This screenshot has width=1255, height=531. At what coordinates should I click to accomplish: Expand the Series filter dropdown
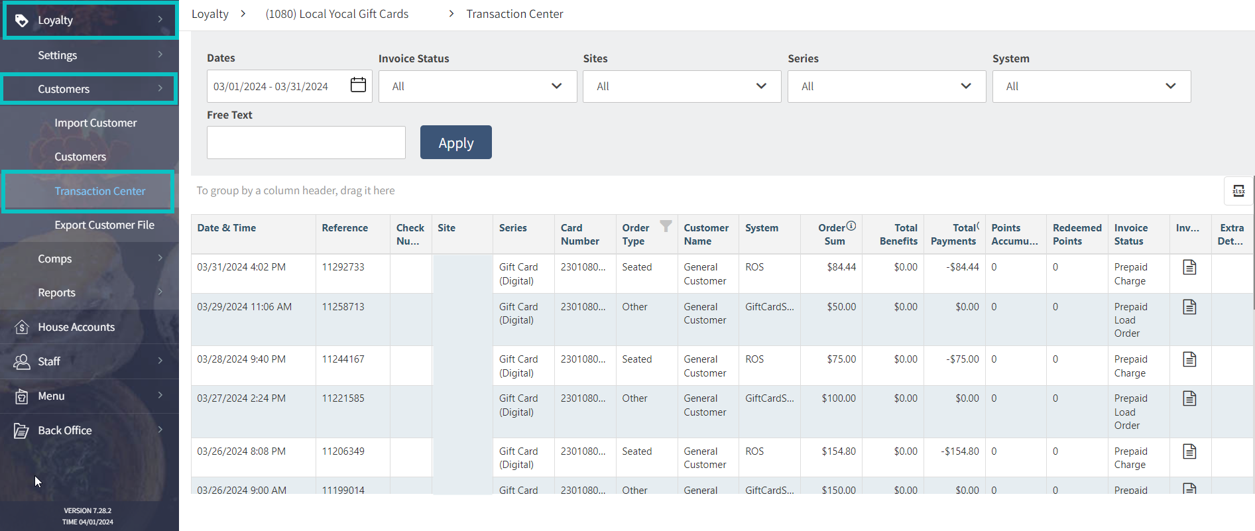pyautogui.click(x=886, y=86)
